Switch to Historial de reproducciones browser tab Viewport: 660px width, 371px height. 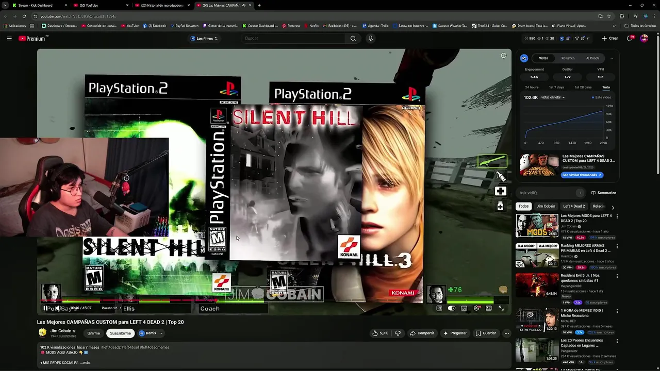click(x=162, y=5)
